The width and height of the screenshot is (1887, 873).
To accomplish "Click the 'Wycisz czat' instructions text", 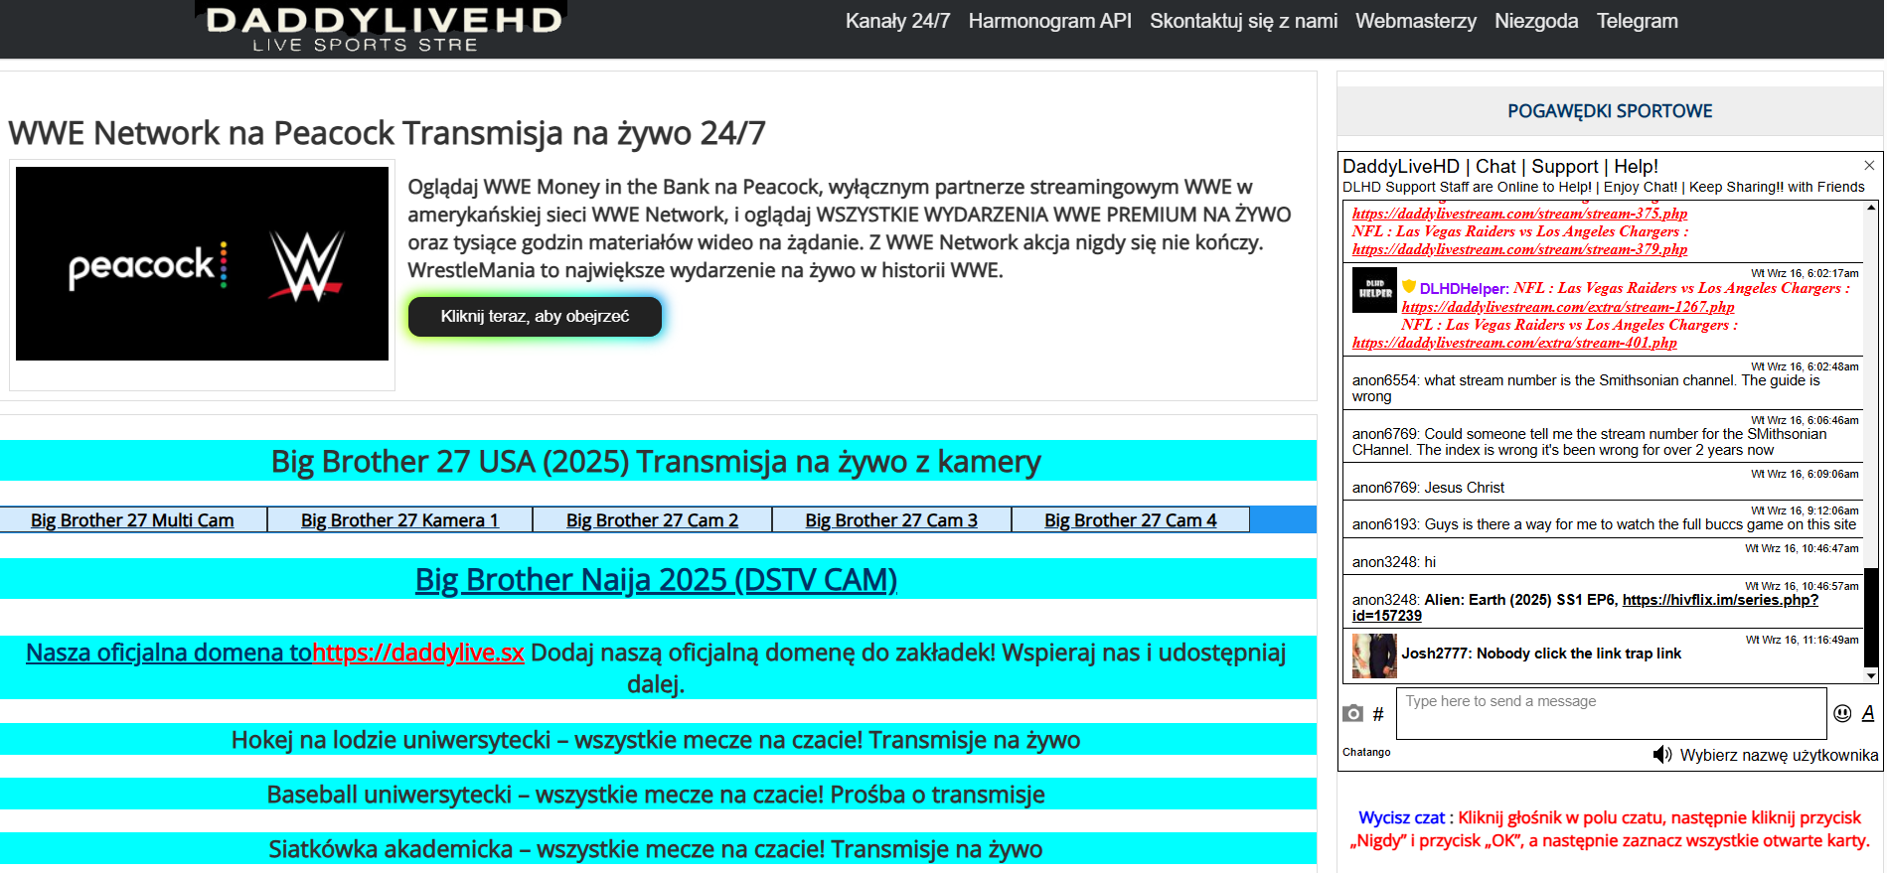I will click(x=1610, y=829).
